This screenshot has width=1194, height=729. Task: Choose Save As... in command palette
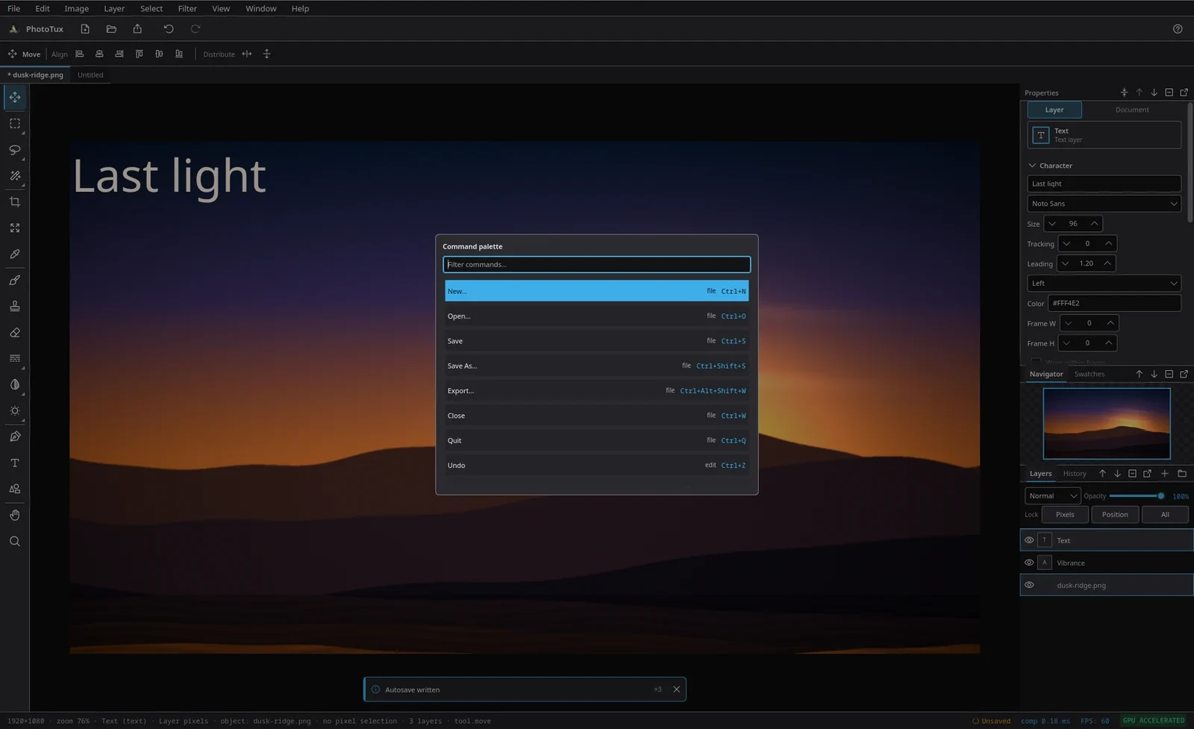click(x=597, y=366)
